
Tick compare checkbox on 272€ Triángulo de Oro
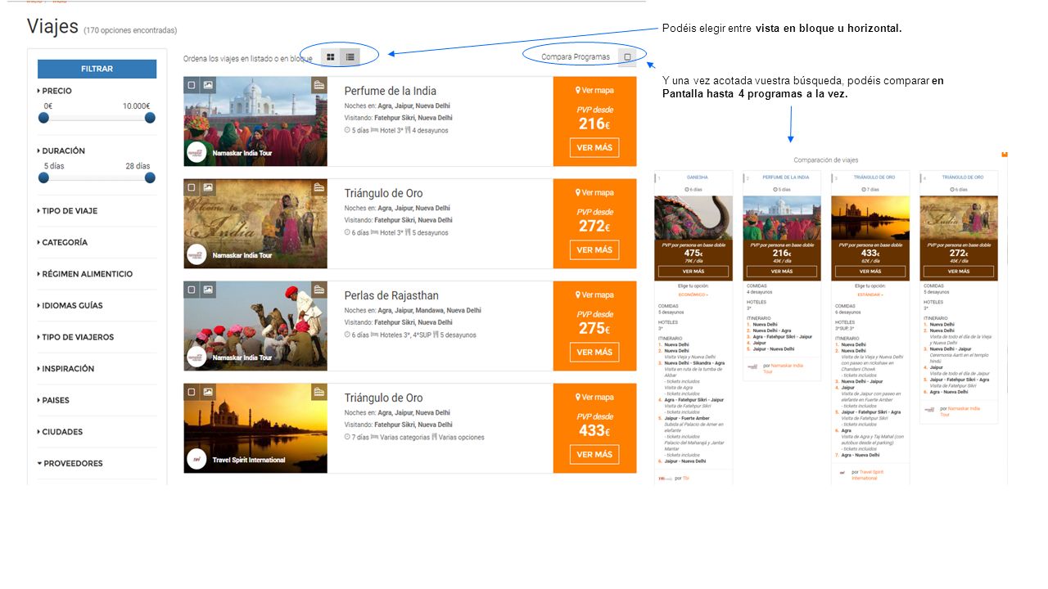(x=192, y=187)
